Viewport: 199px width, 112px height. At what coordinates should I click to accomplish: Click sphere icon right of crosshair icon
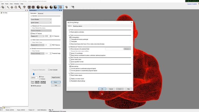(x=38, y=7)
